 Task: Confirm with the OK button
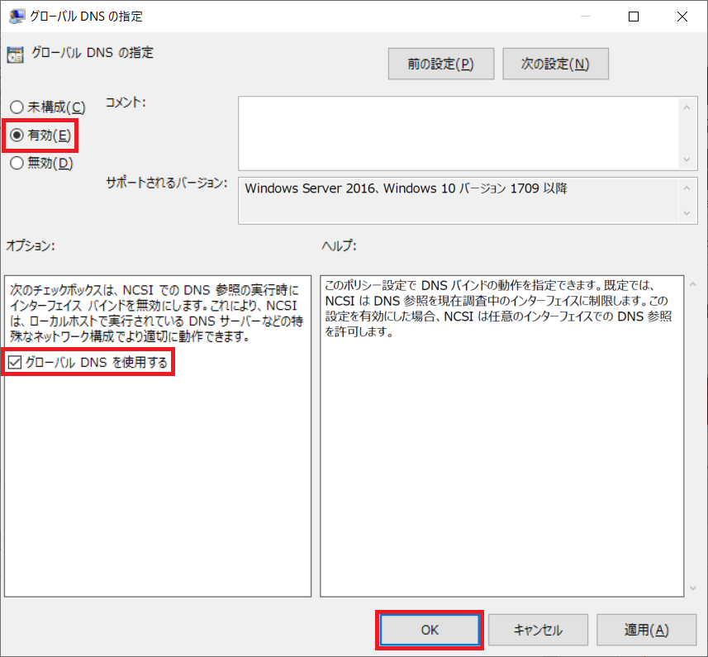click(430, 630)
